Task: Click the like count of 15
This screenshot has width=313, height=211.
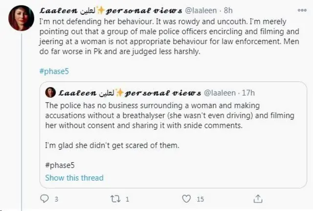Action: 200,199
